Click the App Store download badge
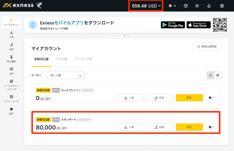The height and width of the screenshot is (151, 234). 199,25
